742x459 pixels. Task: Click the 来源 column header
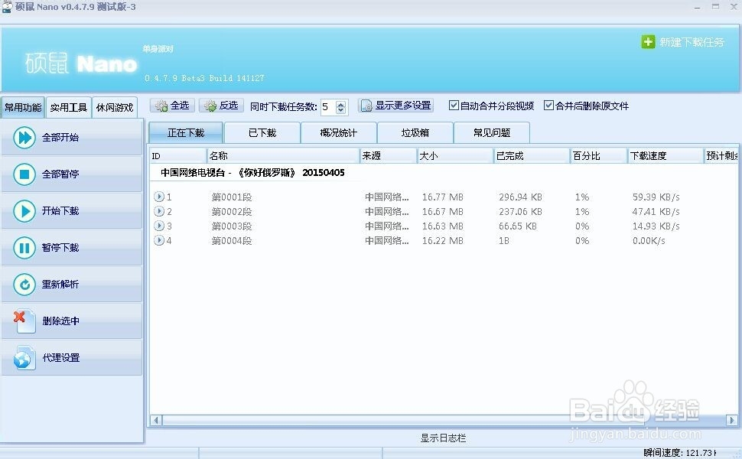click(x=388, y=156)
